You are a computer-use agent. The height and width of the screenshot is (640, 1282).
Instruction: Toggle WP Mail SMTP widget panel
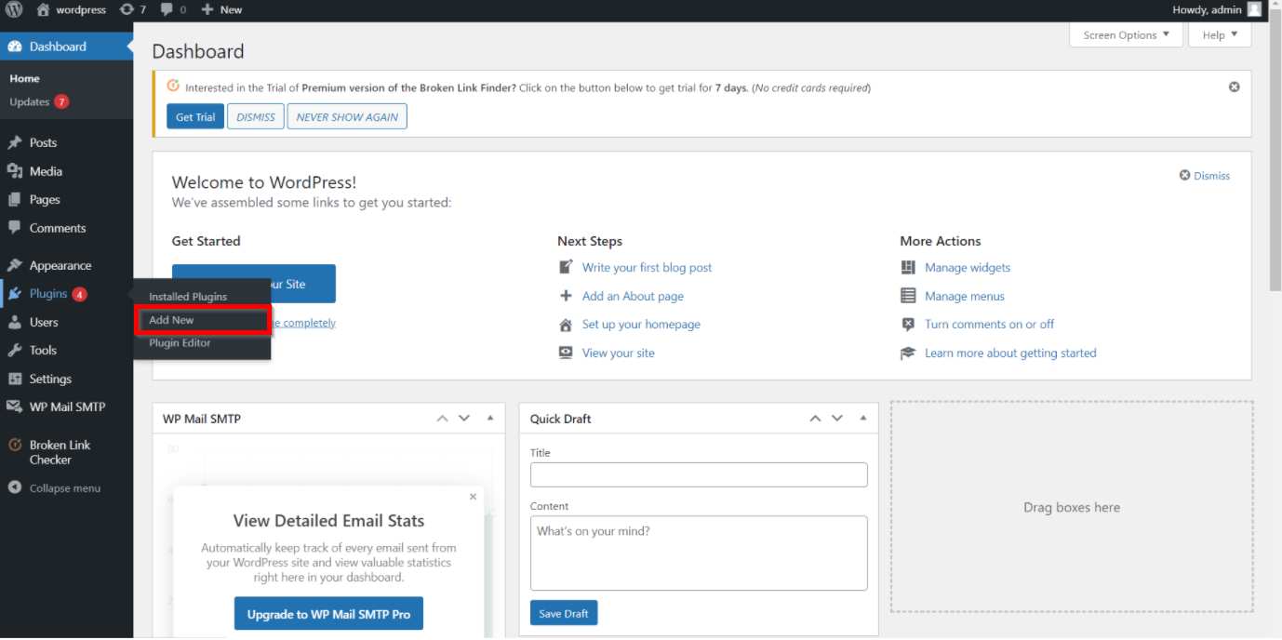click(490, 419)
